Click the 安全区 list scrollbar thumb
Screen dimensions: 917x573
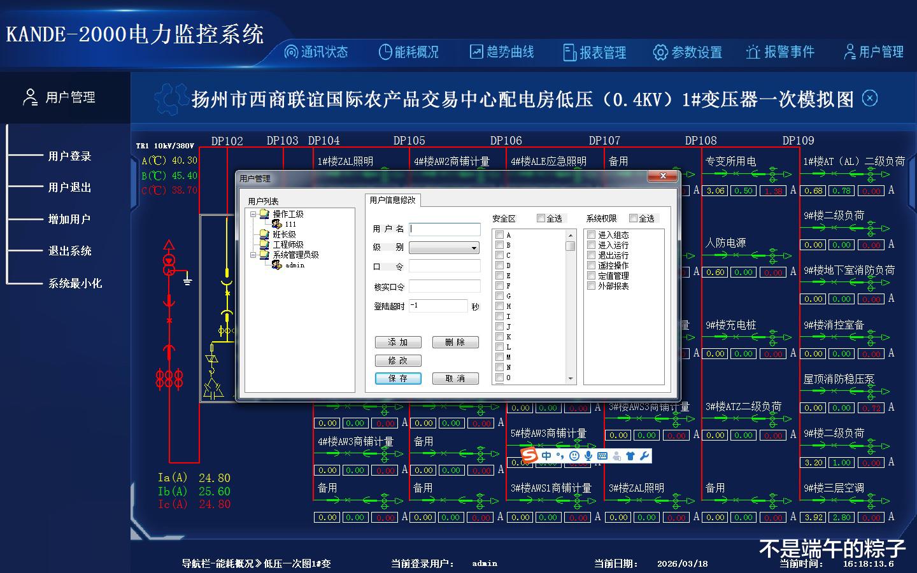tap(571, 246)
